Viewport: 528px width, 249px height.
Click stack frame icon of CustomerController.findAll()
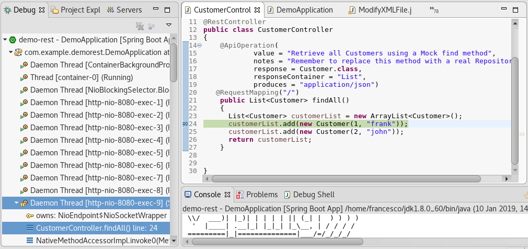[30, 228]
